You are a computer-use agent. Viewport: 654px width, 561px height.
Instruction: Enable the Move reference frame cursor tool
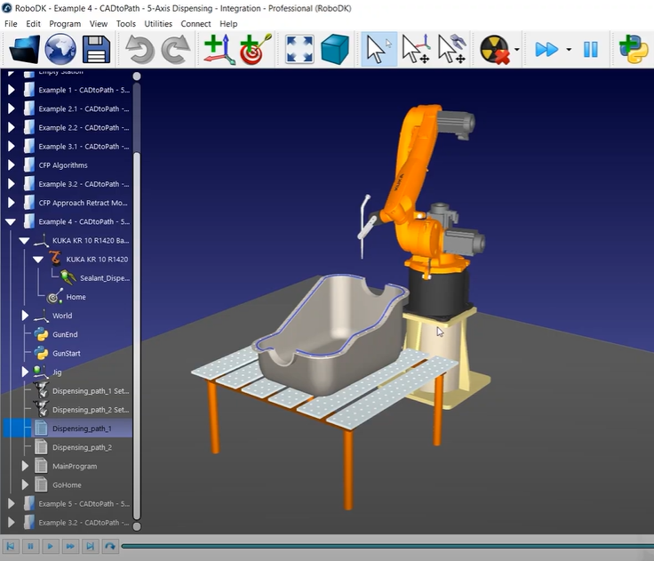(416, 50)
